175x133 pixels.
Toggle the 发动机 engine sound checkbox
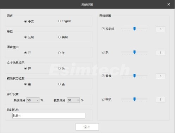pos(103,29)
